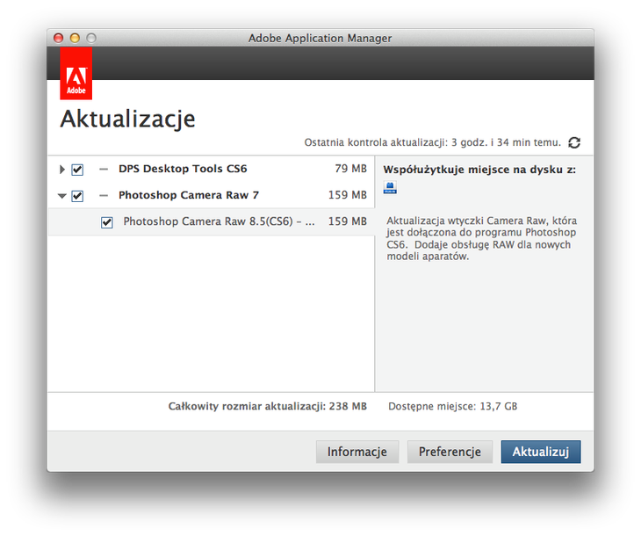
Task: Click the Ostatnia kontrola aktualizacji status text
Action: (x=433, y=142)
